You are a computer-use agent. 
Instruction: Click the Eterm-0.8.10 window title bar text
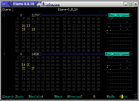[x=24, y=4]
